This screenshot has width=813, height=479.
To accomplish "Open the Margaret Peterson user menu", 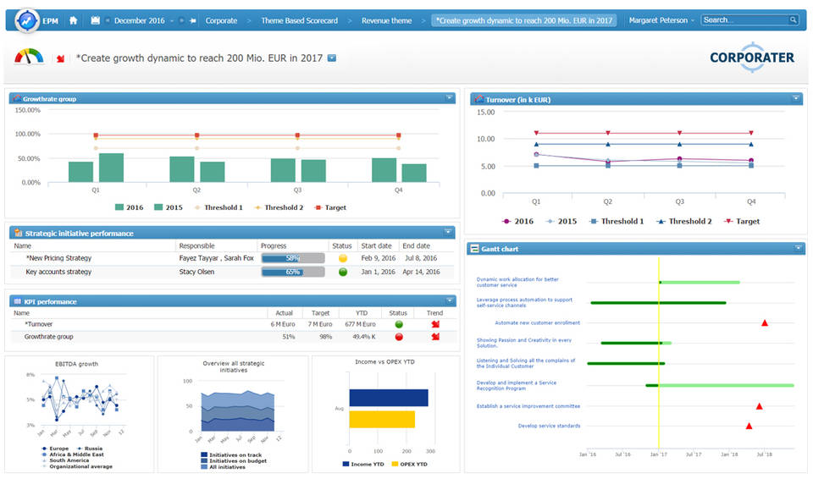I will pyautogui.click(x=661, y=20).
